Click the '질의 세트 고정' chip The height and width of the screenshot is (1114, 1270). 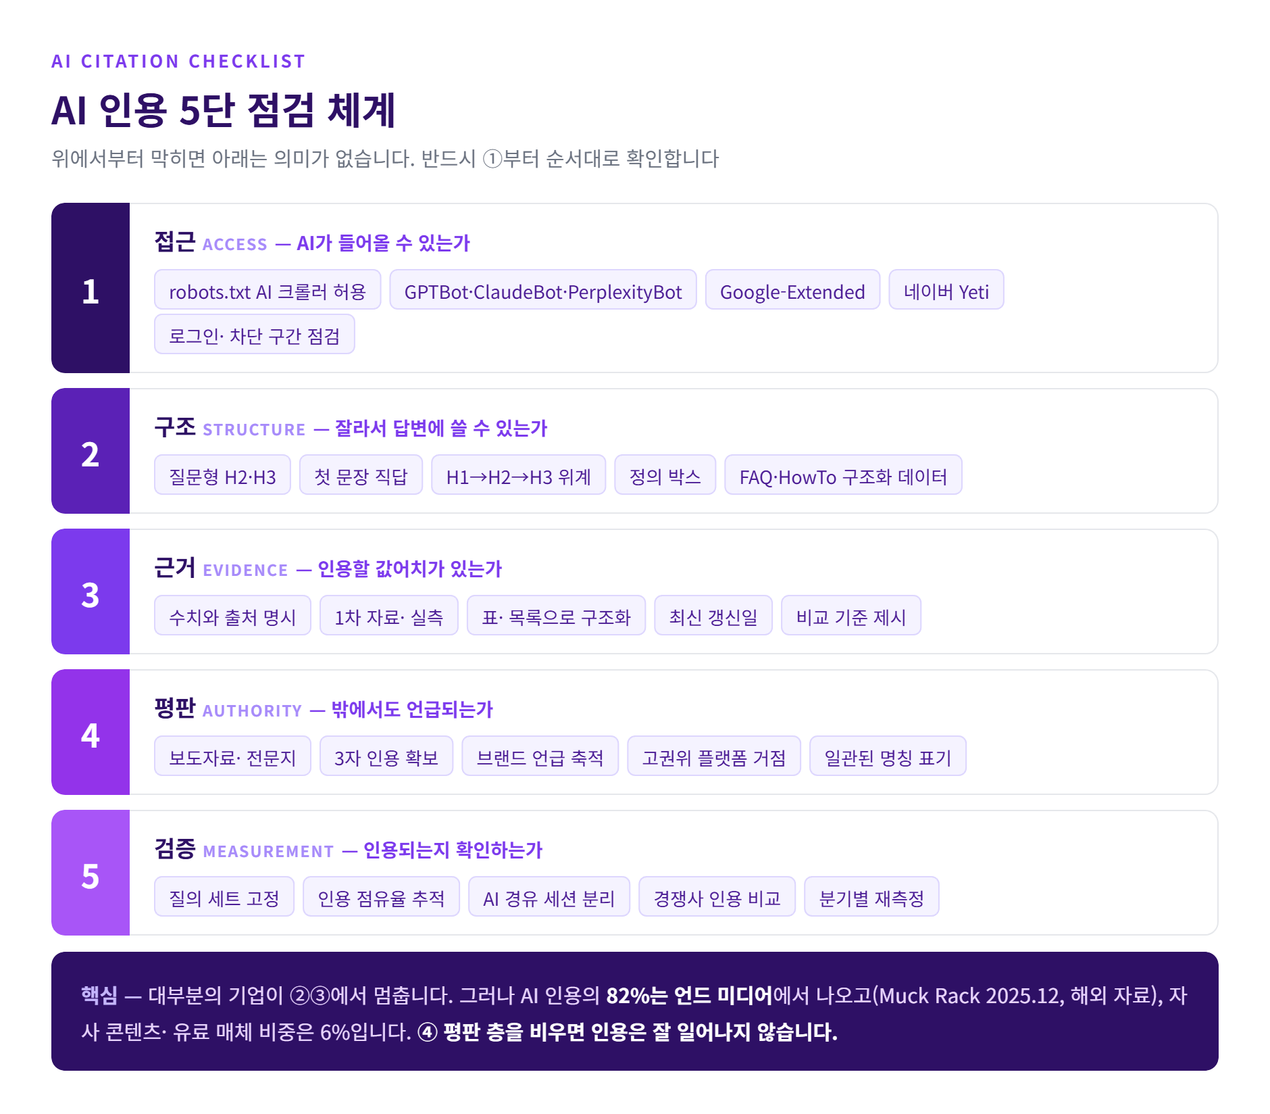tap(224, 896)
